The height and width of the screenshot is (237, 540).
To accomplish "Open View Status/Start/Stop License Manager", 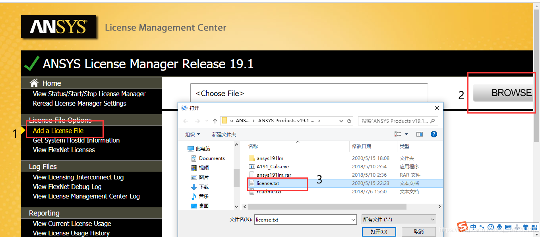I will point(89,94).
